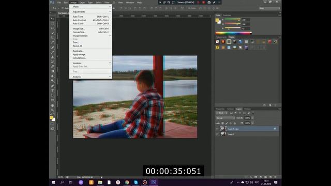331x186 pixels.
Task: Select the Clone Stamp tool
Action: click(52, 57)
